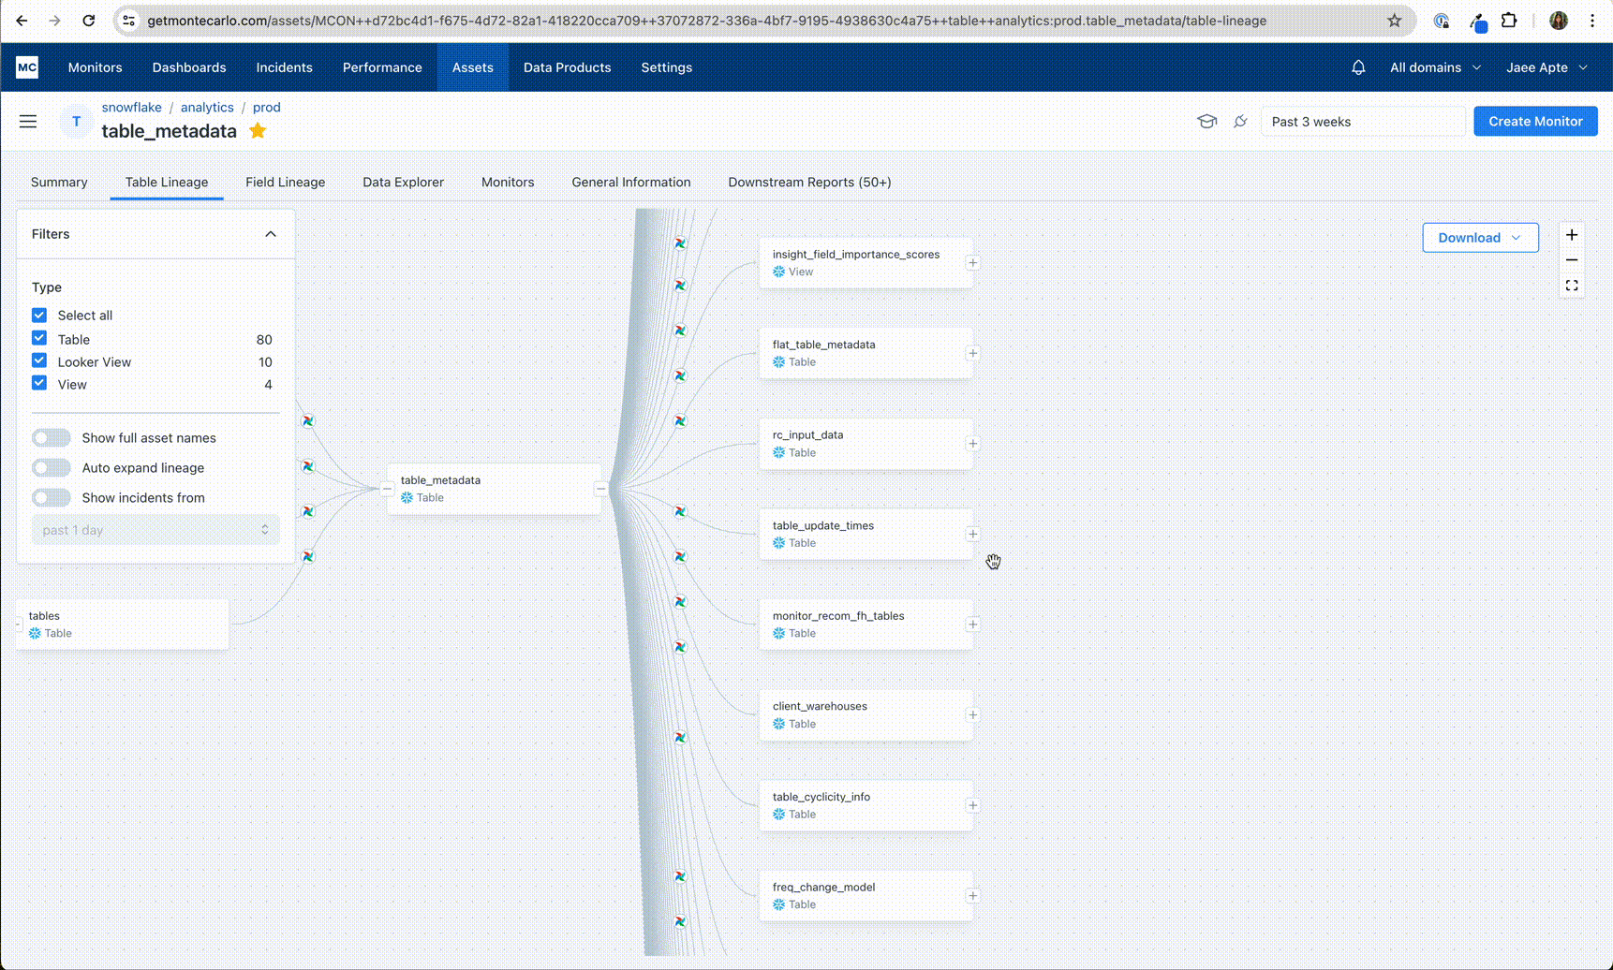Click browser back arrow
Image resolution: width=1613 pixels, height=970 pixels.
[x=22, y=21]
